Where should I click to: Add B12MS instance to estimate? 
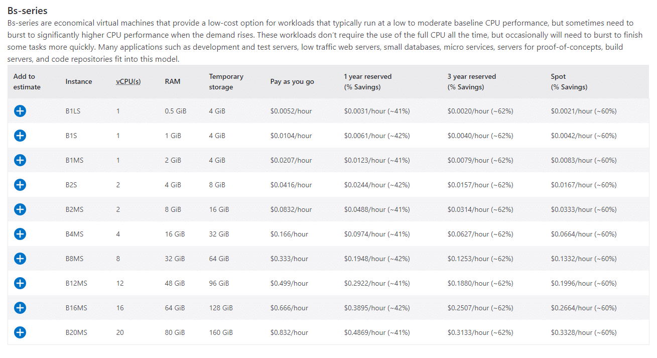[x=20, y=283]
